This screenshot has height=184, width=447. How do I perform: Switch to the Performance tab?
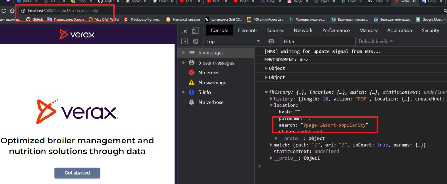coord(336,30)
